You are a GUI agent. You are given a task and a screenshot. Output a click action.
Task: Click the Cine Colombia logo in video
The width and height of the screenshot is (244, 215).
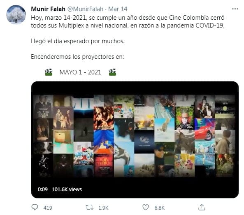(144, 141)
